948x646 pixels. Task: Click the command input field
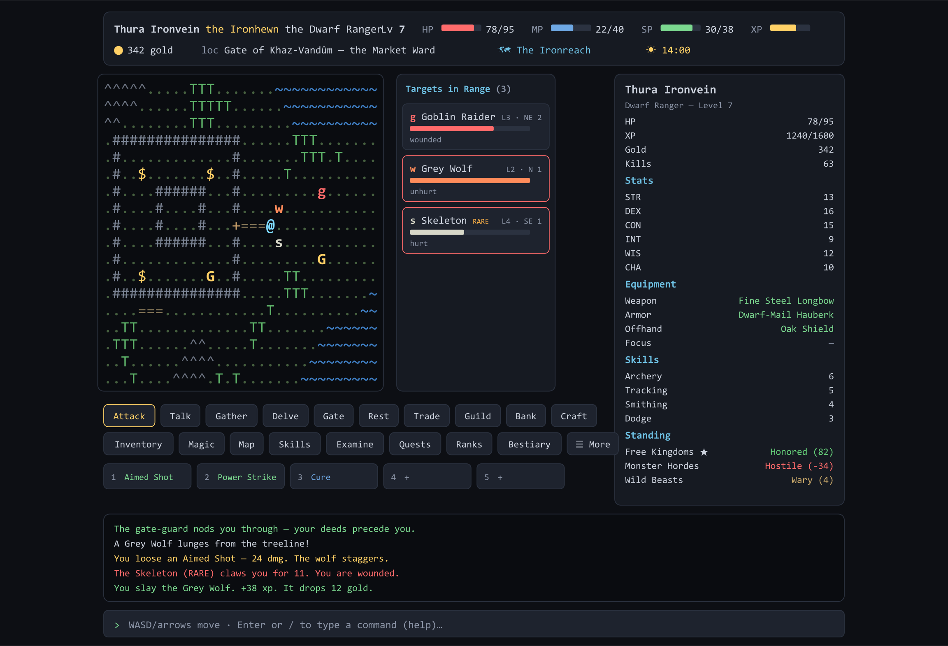click(474, 624)
